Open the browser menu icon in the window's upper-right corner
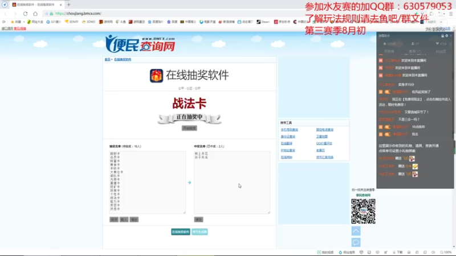 (451, 14)
